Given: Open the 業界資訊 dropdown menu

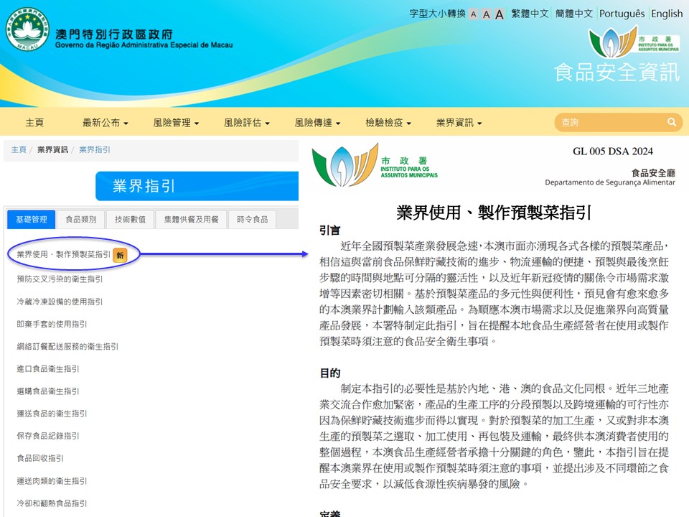Looking at the screenshot, I should tap(459, 123).
